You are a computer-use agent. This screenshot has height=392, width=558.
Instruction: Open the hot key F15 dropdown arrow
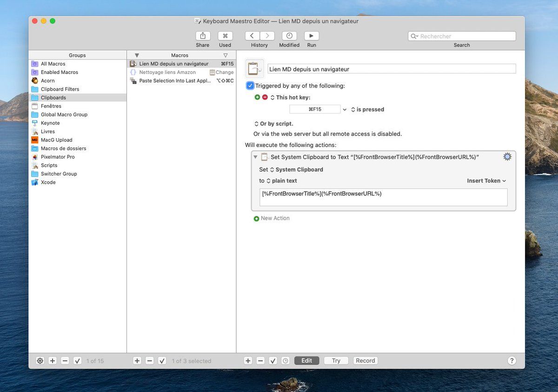[x=345, y=110]
